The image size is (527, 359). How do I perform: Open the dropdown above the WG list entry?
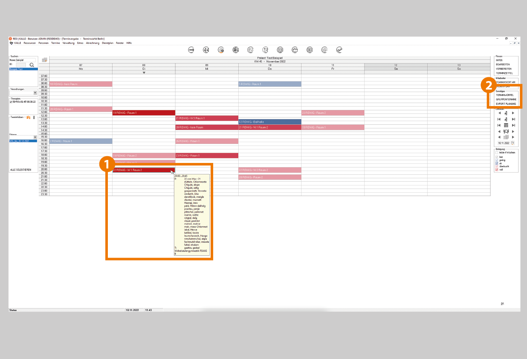pyautogui.click(x=35, y=137)
